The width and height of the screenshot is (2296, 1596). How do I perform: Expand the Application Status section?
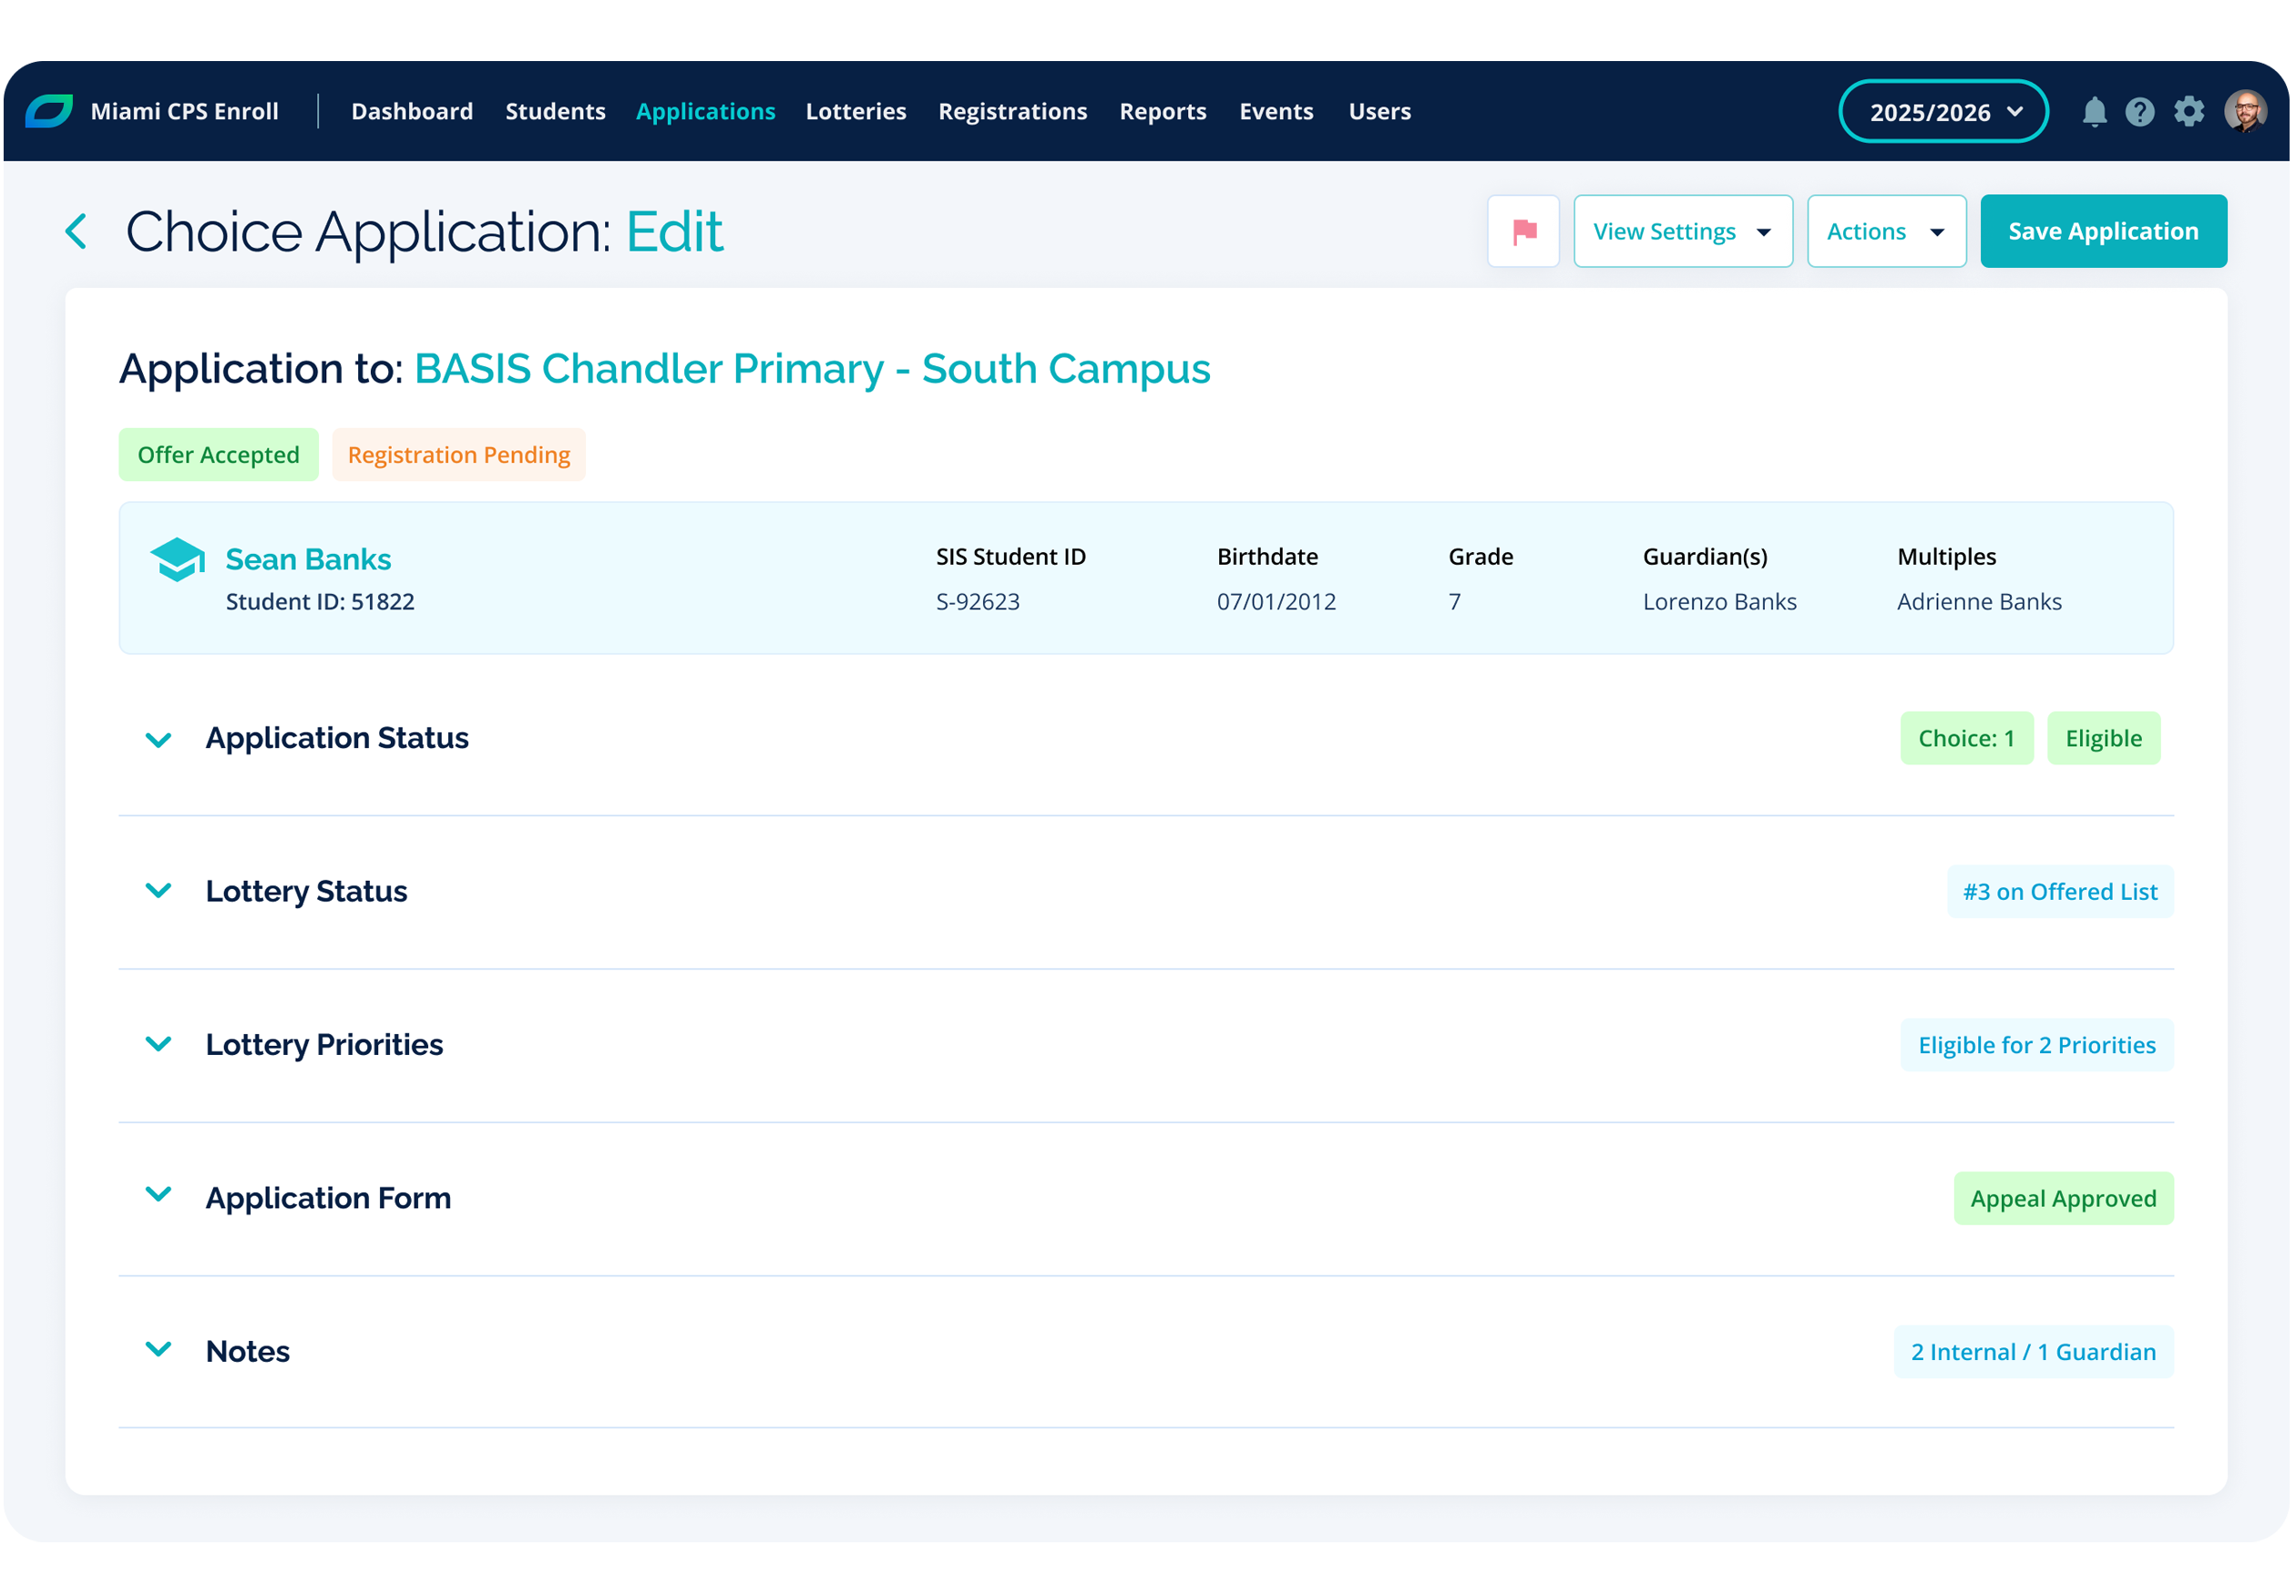click(159, 740)
